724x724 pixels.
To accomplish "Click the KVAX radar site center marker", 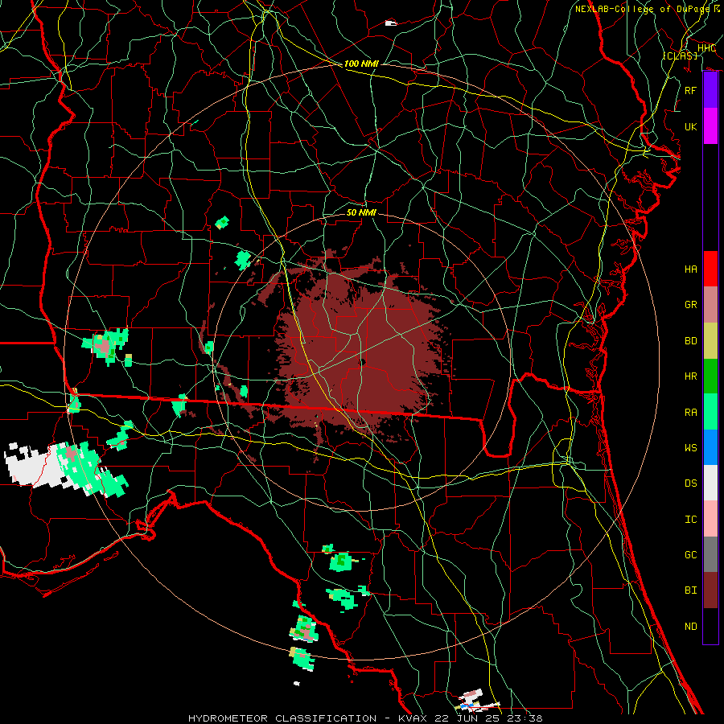I will tap(363, 363).
